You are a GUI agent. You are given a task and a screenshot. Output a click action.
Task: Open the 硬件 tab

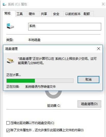coord(32,14)
